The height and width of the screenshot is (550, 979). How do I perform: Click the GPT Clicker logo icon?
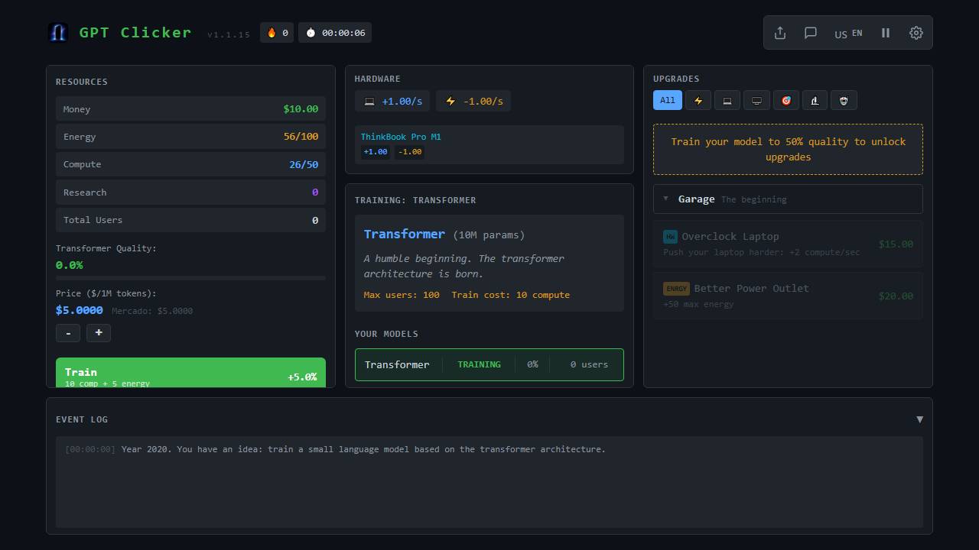(x=58, y=32)
